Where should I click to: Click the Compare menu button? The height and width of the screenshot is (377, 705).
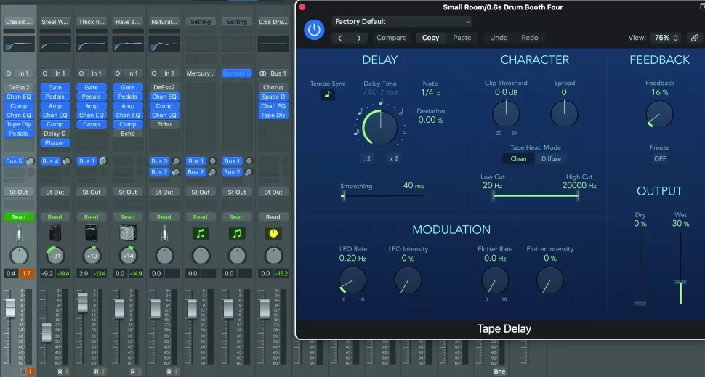[x=391, y=38]
